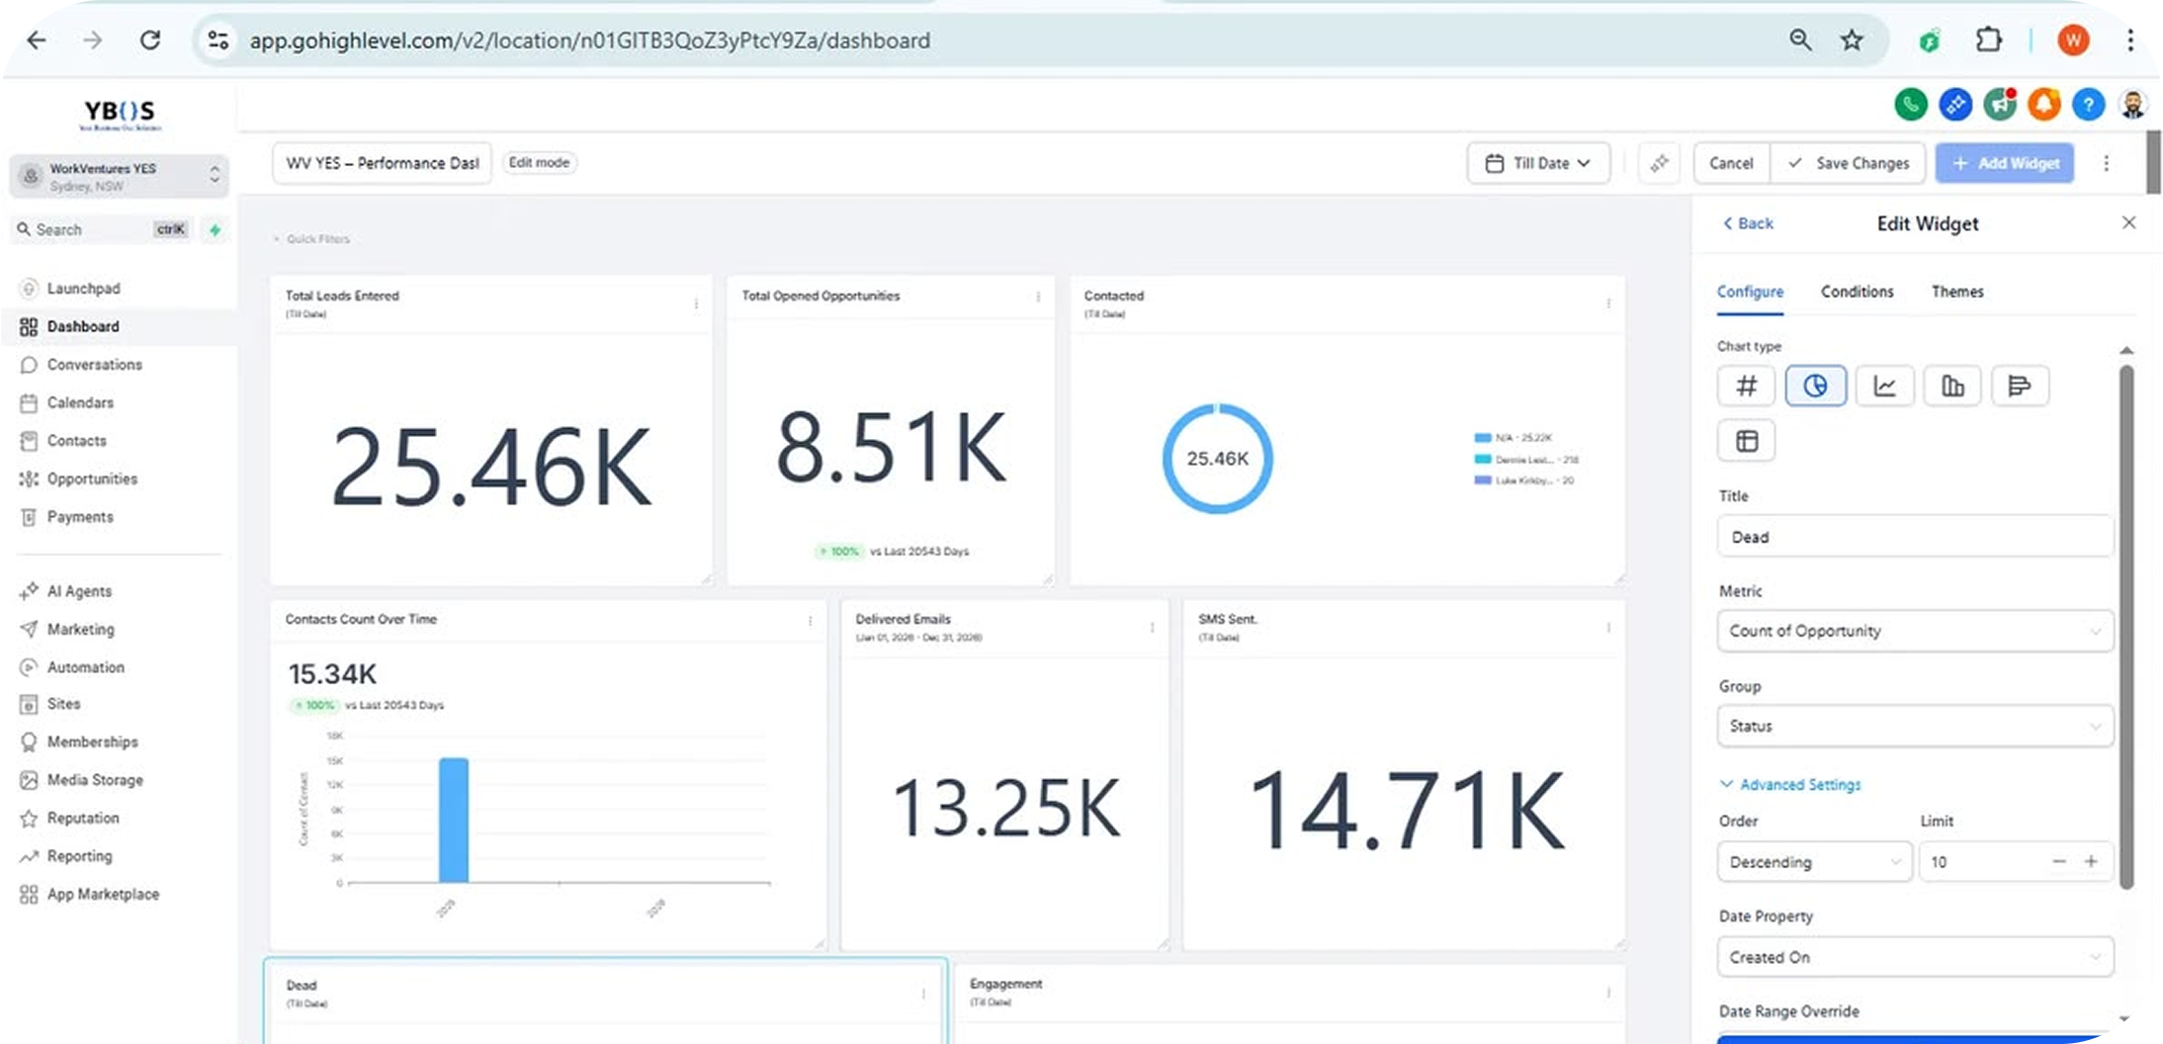Click the pin icon beside Cancel
The height and width of the screenshot is (1044, 2163).
[x=1659, y=163]
